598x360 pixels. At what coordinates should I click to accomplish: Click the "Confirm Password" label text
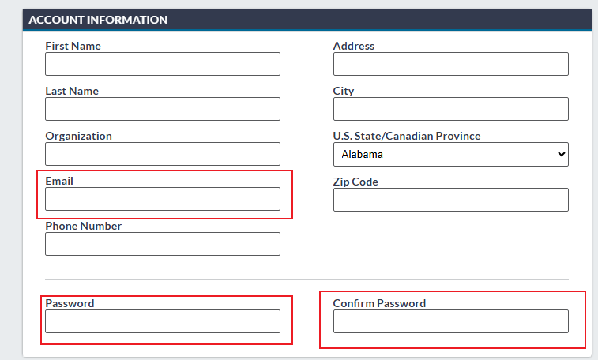click(x=379, y=303)
